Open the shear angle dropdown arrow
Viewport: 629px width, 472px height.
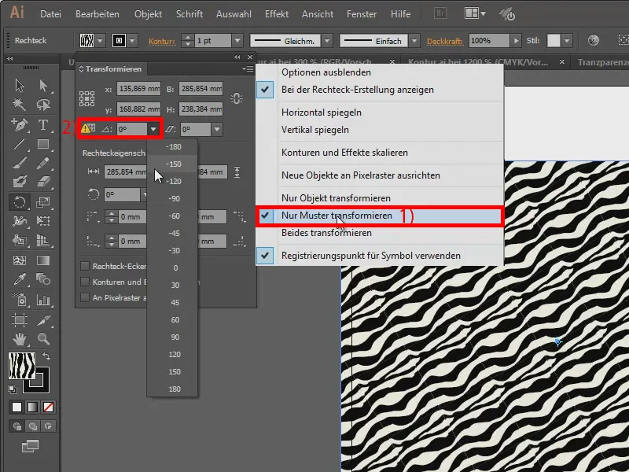click(217, 129)
